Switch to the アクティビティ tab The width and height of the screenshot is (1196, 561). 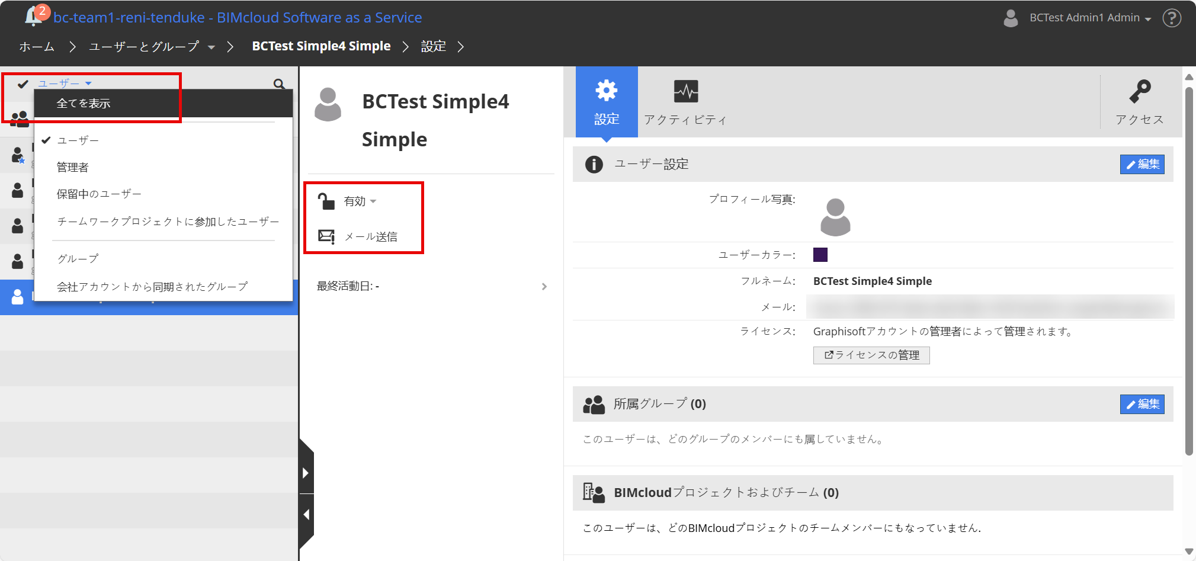pos(686,102)
